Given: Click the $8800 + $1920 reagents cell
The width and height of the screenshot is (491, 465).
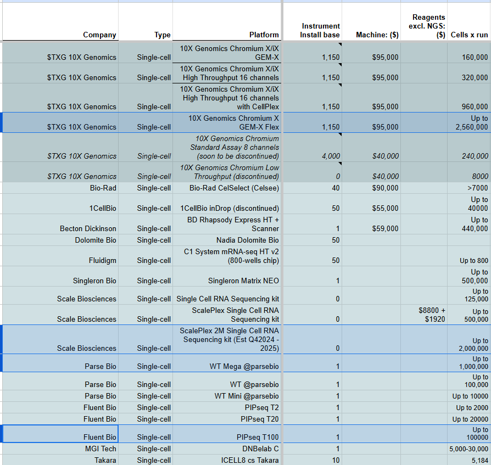Looking at the screenshot, I should 424,315.
